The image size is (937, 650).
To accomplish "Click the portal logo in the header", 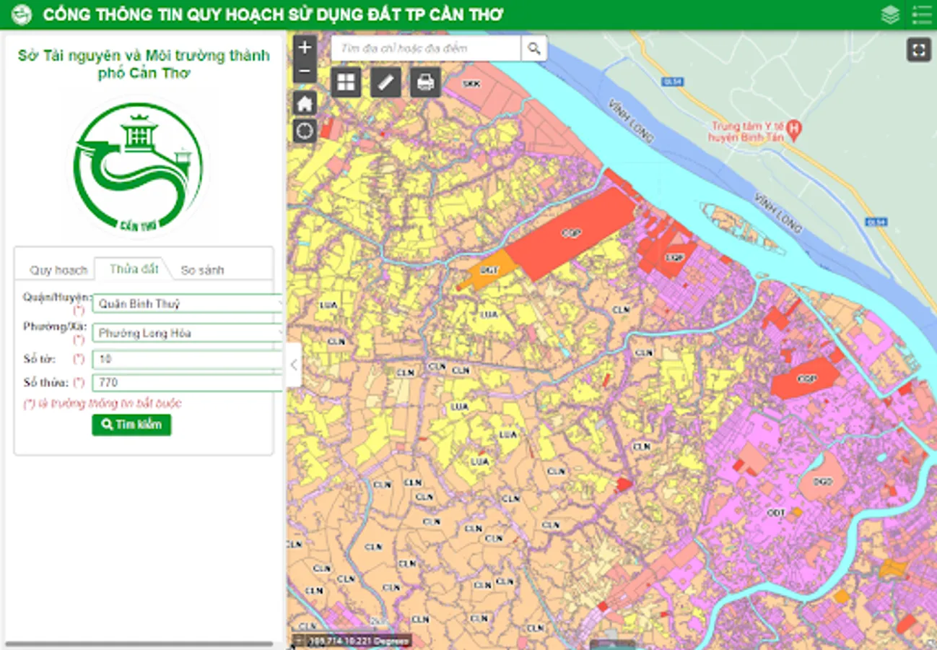I will [x=22, y=15].
